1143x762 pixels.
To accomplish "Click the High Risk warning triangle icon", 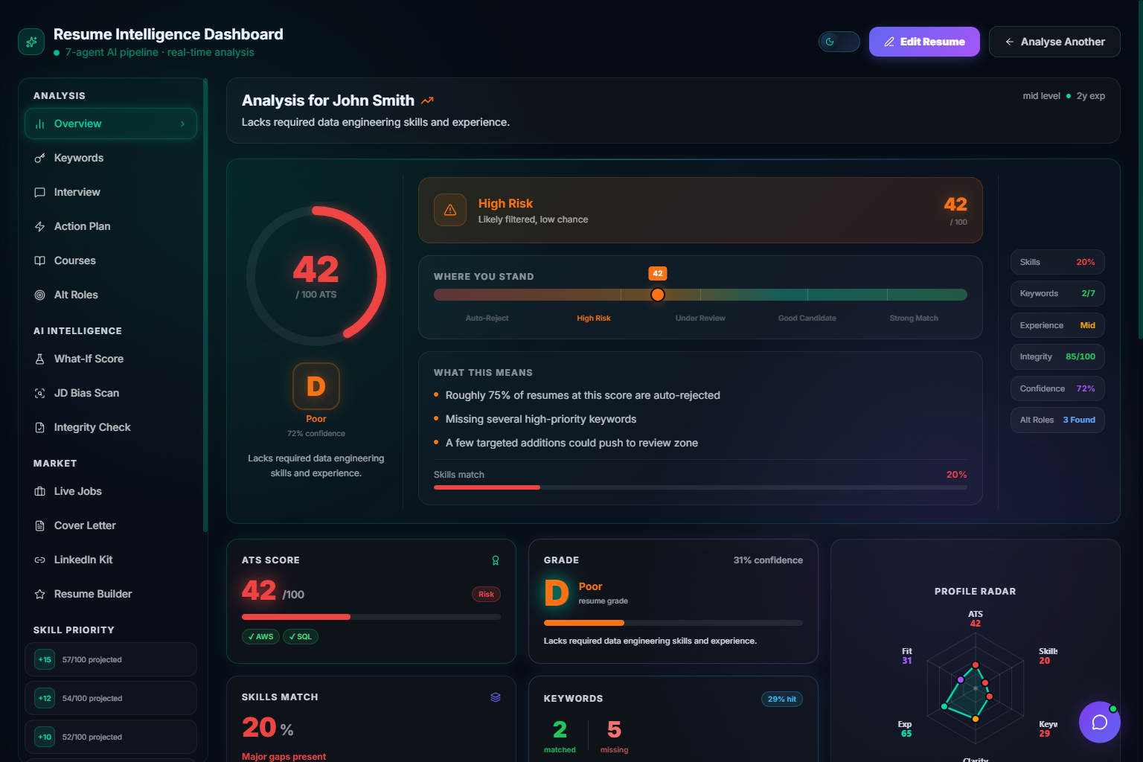I will [450, 210].
